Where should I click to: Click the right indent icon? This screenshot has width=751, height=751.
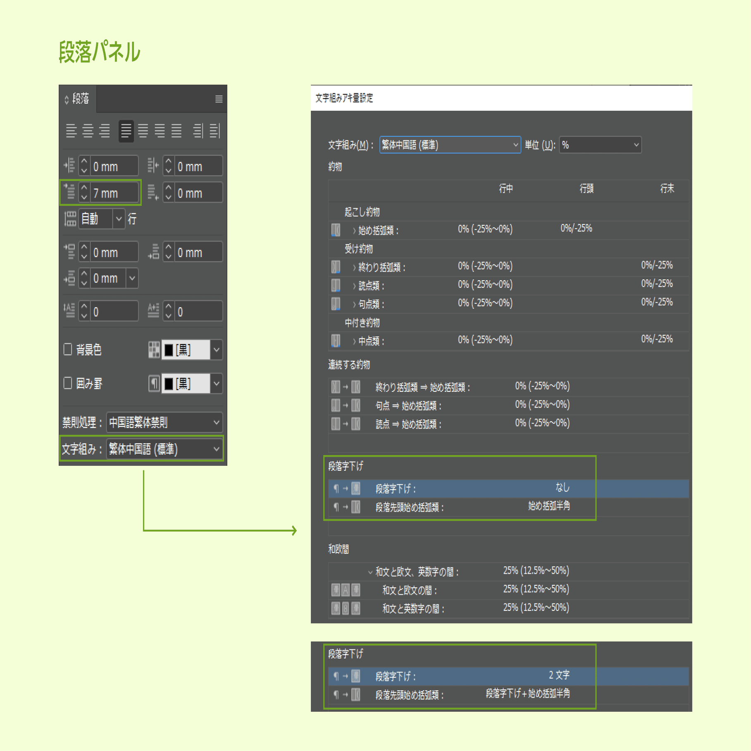[x=153, y=165]
